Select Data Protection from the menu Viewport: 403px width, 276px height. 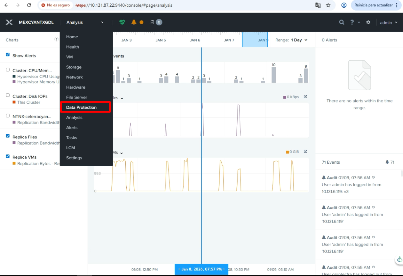click(81, 108)
